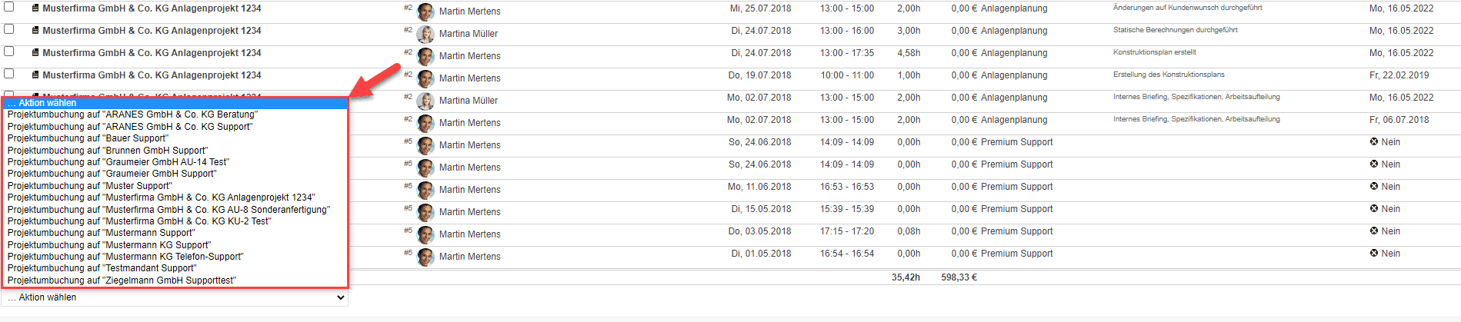Check the box for the 19.07.2018 entry
1461x322 pixels.
(x=9, y=74)
